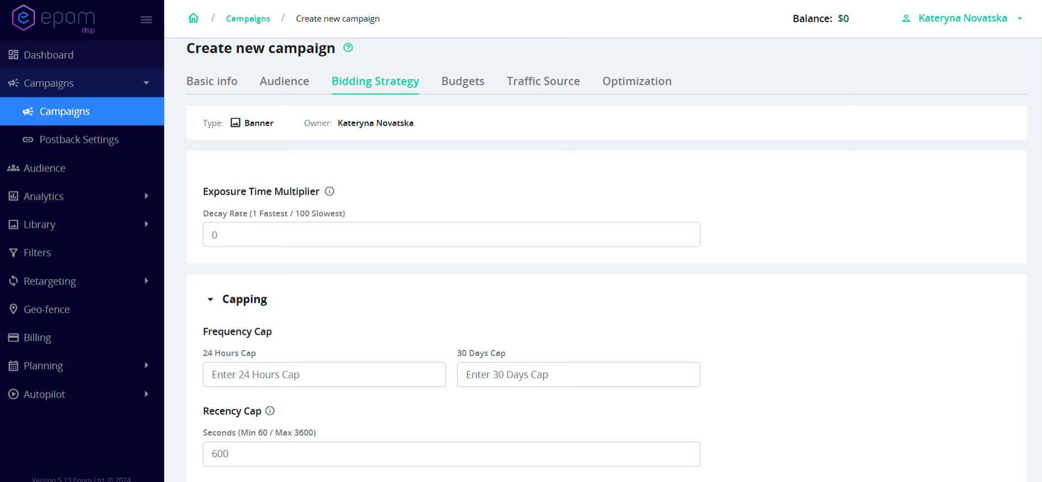The width and height of the screenshot is (1042, 482).
Task: Click the Balance: $0 text
Action: 821,18
